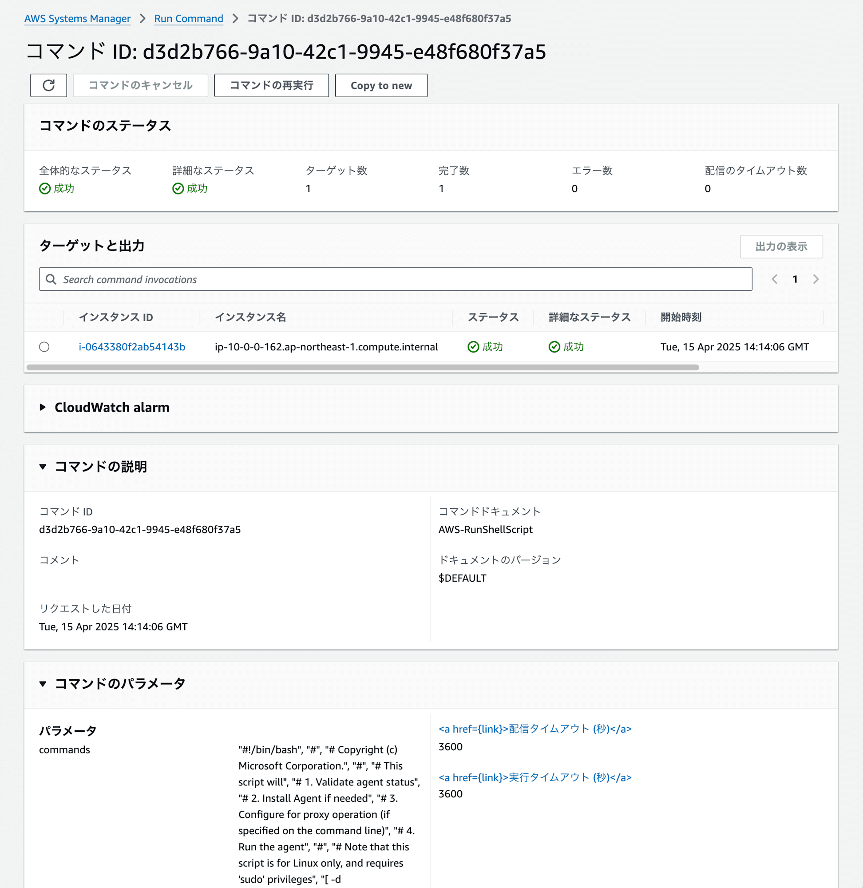The height and width of the screenshot is (888, 863).
Task: Open Run Command breadcrumb link
Action: tap(189, 19)
